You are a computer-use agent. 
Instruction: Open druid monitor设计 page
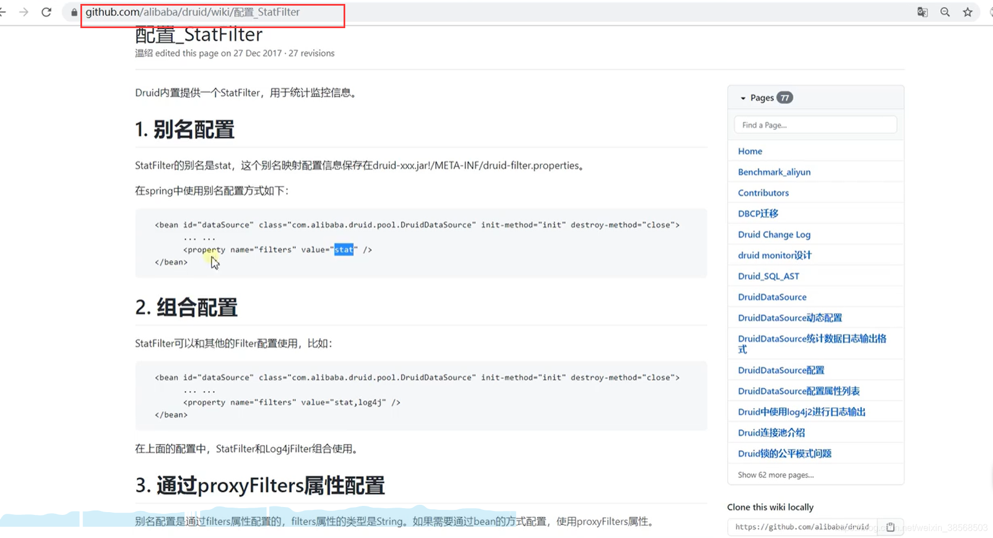tap(775, 255)
